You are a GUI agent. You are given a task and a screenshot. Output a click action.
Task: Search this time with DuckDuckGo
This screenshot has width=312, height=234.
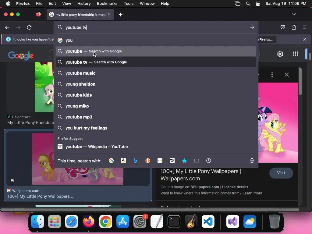(148, 161)
